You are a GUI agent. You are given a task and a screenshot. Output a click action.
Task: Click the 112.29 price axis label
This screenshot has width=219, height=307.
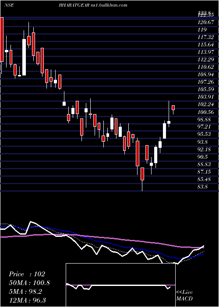pyautogui.click(x=205, y=60)
